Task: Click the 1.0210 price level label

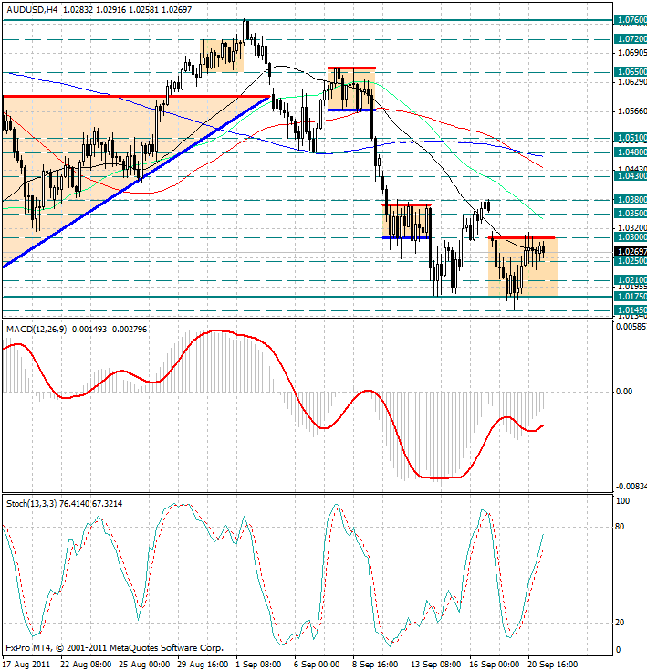Action: click(x=631, y=280)
